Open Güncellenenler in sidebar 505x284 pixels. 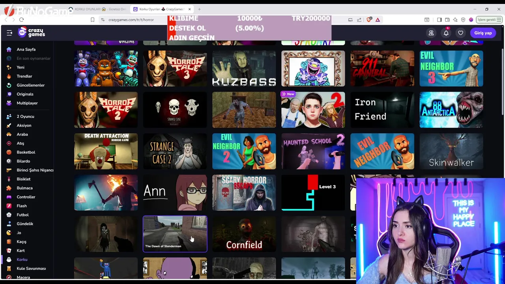[x=30, y=85]
